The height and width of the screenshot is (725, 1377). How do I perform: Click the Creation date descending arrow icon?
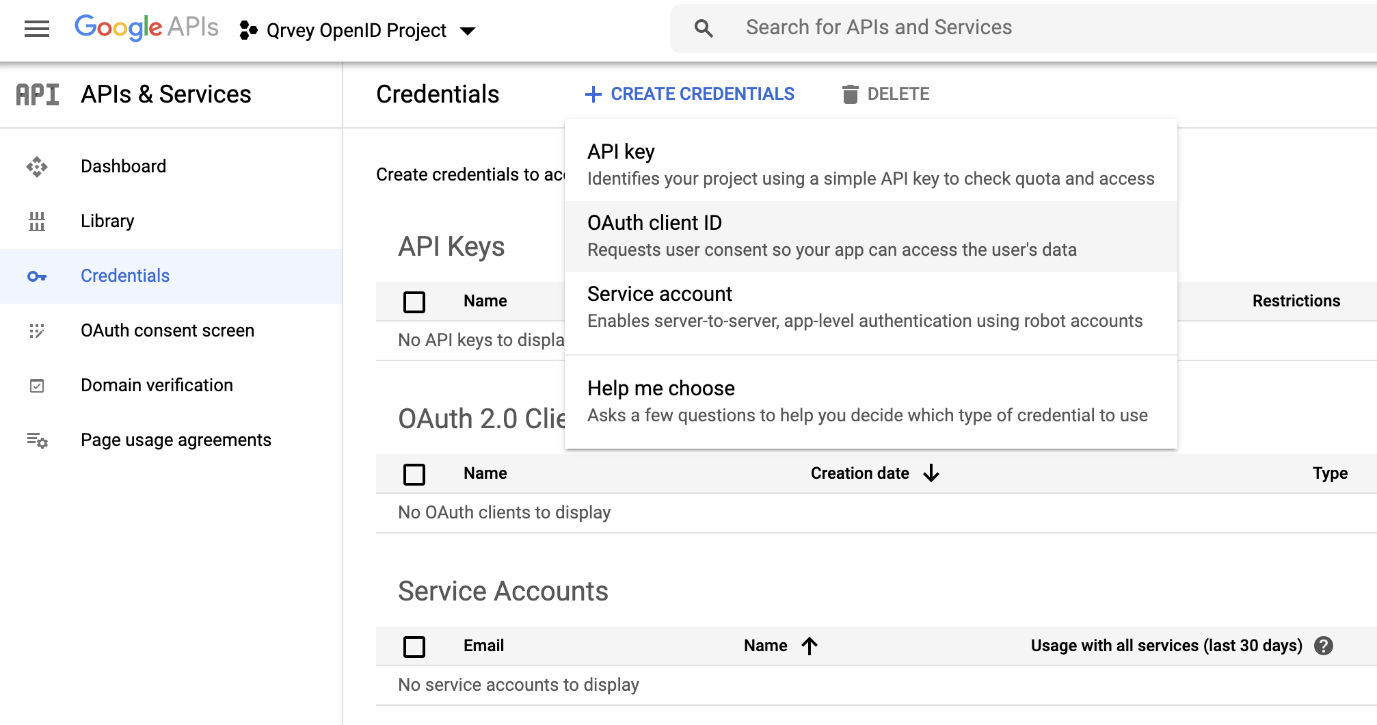point(931,473)
